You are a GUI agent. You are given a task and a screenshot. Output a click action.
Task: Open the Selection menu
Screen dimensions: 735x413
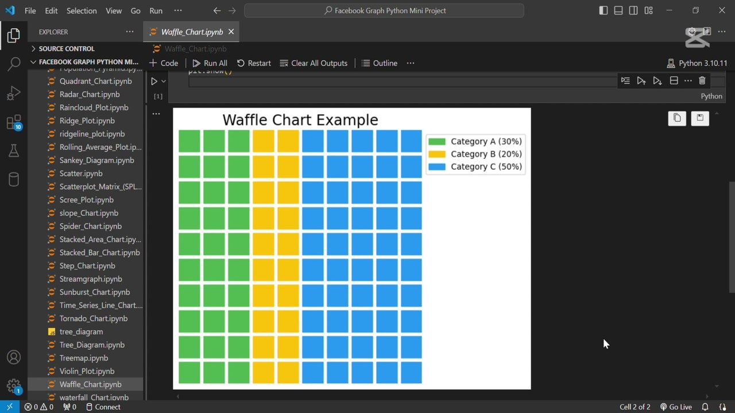82,10
